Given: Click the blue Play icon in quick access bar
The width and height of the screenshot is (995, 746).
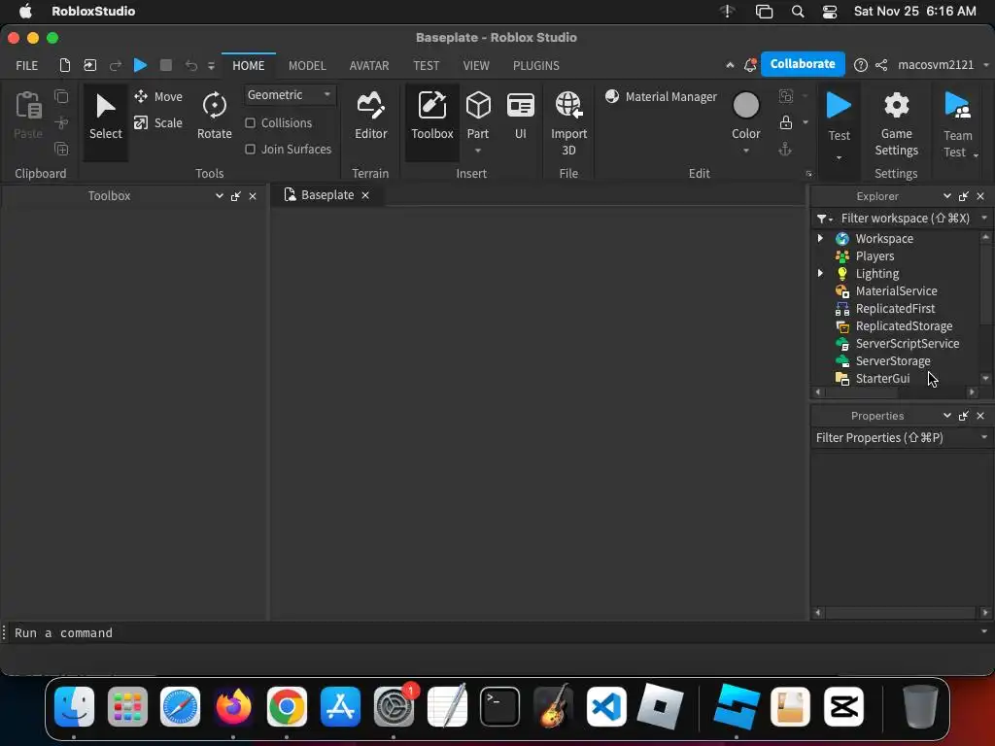Looking at the screenshot, I should point(140,65).
